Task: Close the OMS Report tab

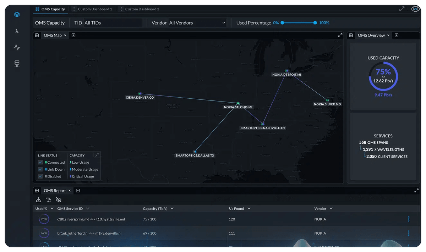Action: (70, 191)
